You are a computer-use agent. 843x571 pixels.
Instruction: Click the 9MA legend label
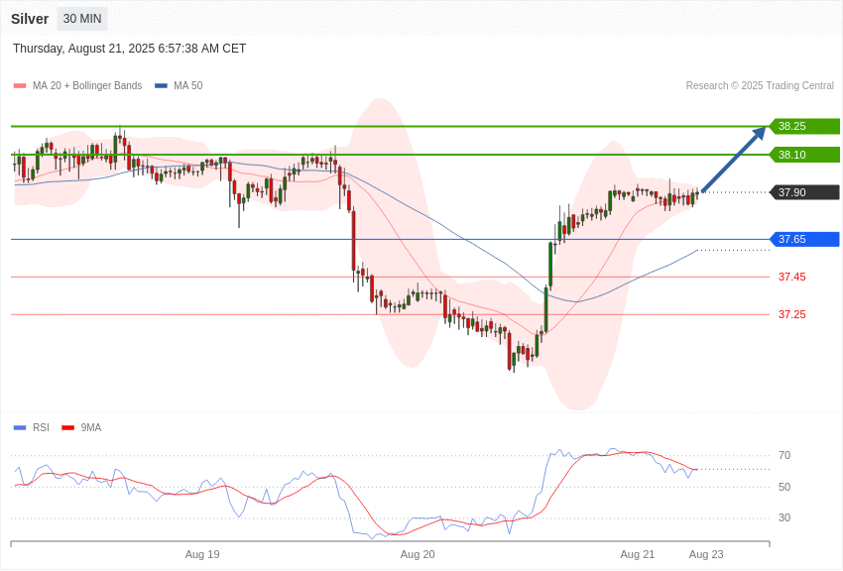pyautogui.click(x=91, y=428)
